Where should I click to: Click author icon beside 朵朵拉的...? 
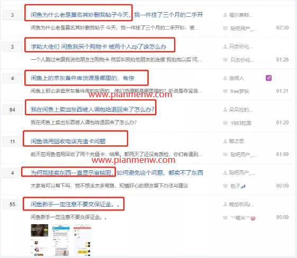[225, 109]
